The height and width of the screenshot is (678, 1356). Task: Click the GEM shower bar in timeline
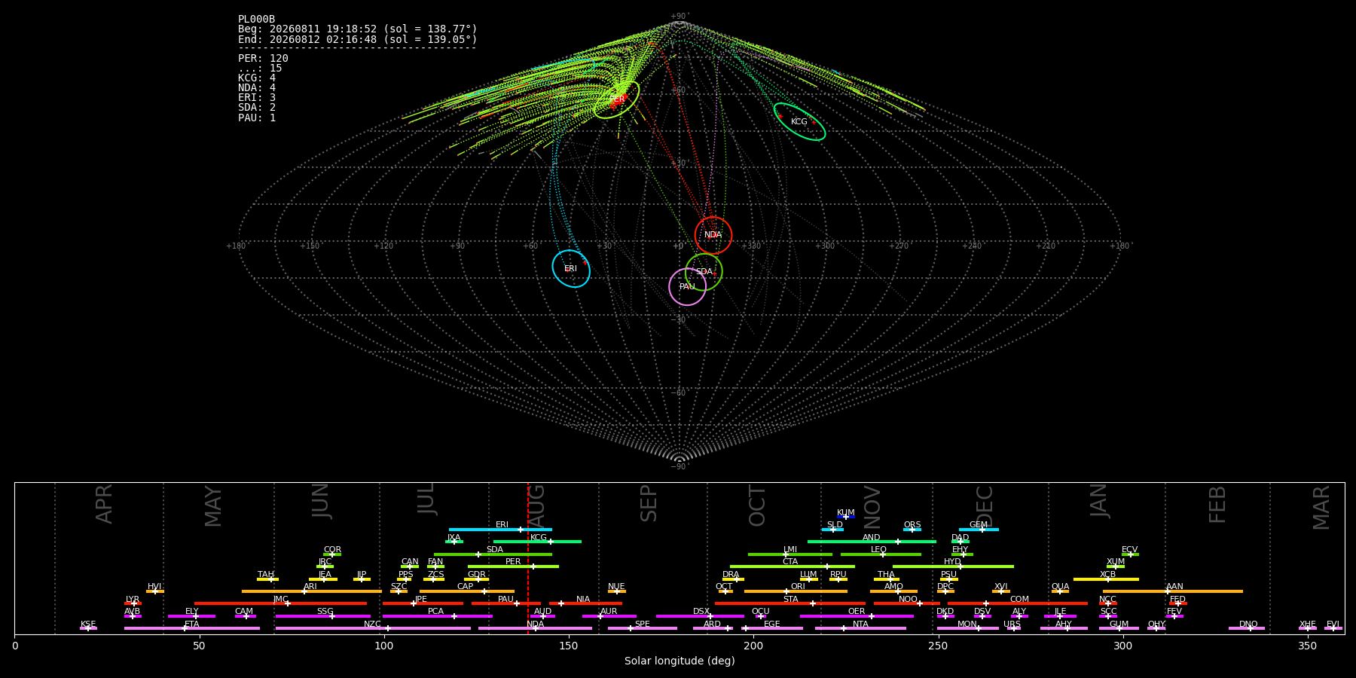pyautogui.click(x=979, y=530)
